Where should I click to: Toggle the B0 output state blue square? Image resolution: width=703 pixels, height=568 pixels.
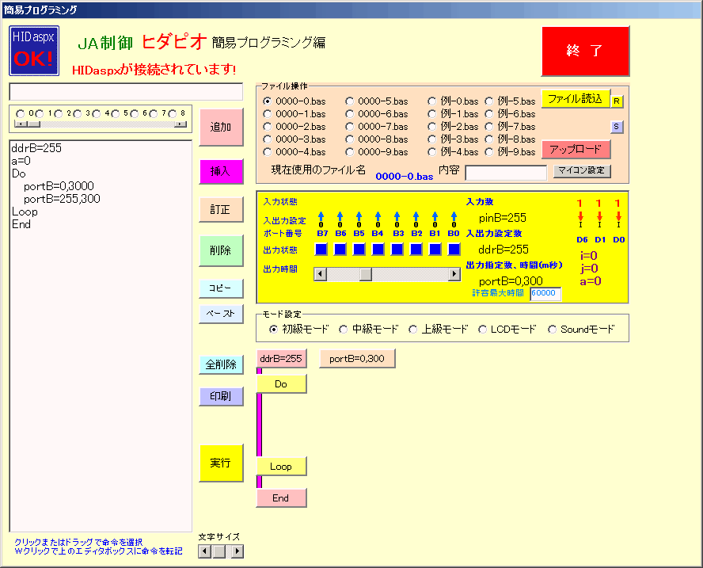454,250
